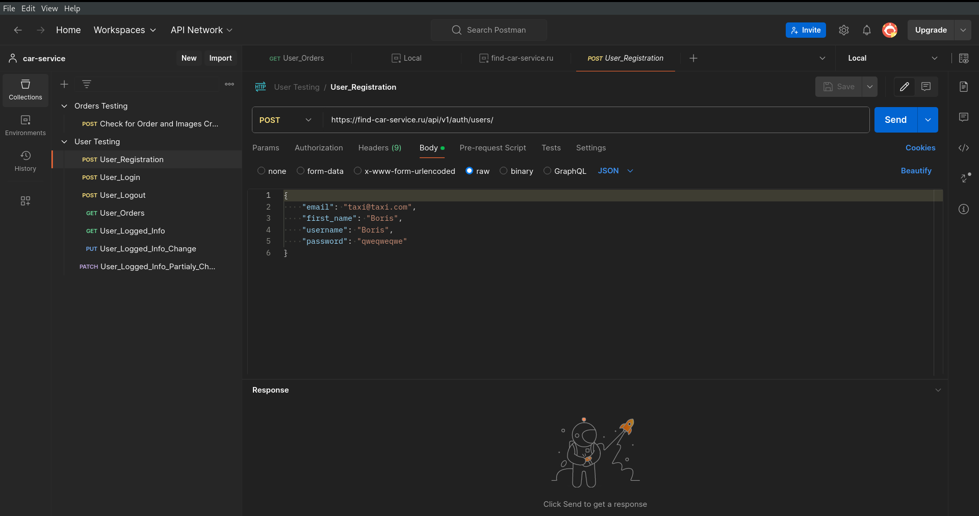Select x-www-form-urlencoded body type
This screenshot has height=516, width=979.
[358, 171]
